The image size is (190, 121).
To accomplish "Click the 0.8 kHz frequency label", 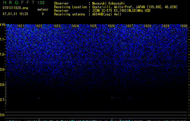I will point(2,85).
